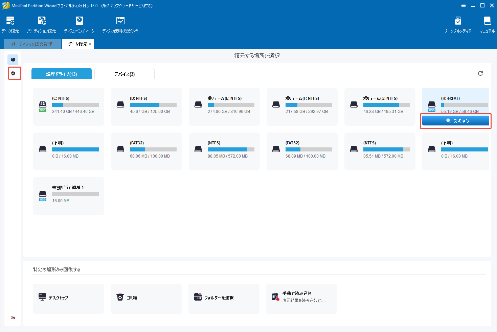Viewport: 497px width, 332px height.
Task: Select the C: NTFS drive card
Action: (x=69, y=106)
